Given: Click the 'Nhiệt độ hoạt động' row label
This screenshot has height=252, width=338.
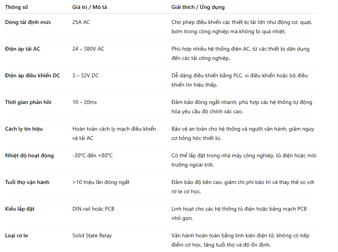Looking at the screenshot, I should click(x=29, y=156).
